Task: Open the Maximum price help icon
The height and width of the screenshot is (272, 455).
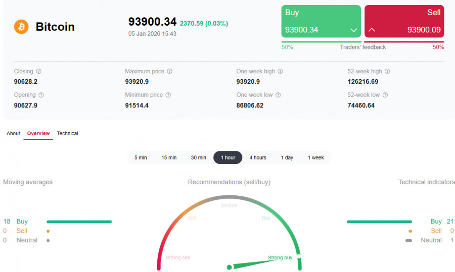Action: 170,71
